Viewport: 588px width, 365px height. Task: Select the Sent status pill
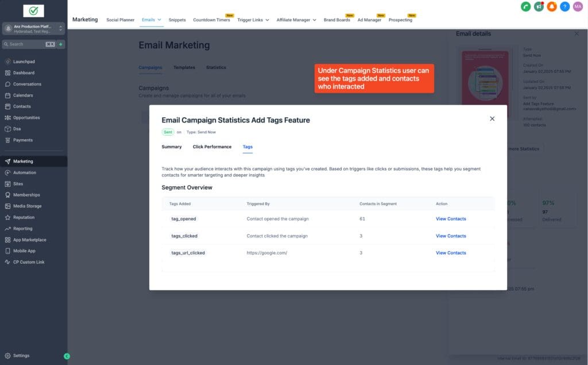[x=168, y=132]
